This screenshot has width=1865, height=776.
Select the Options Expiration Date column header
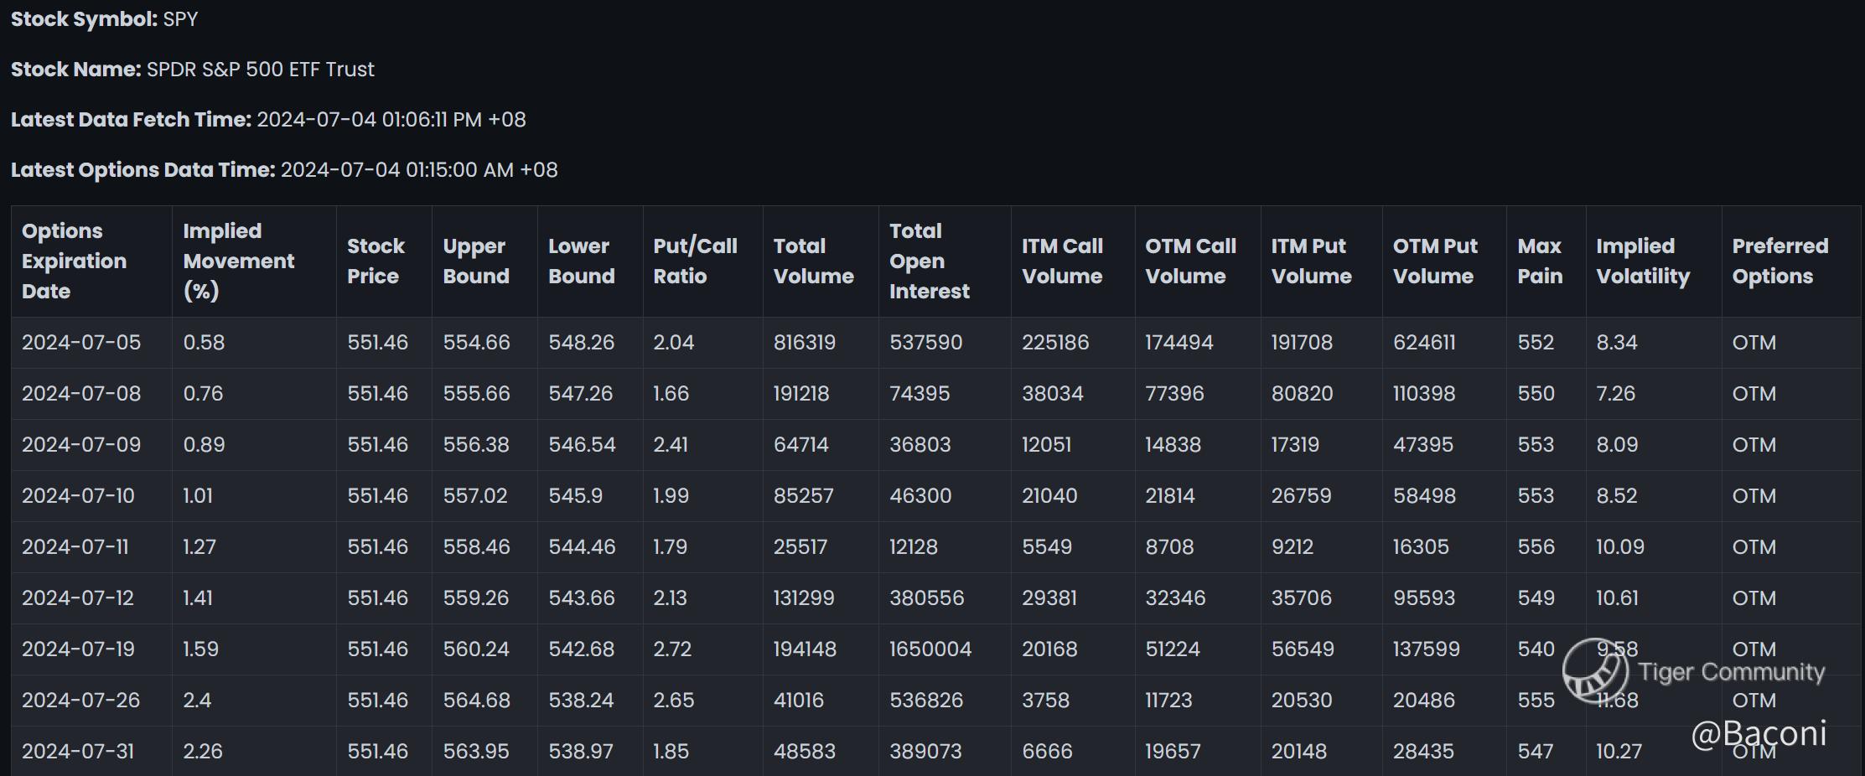74,261
